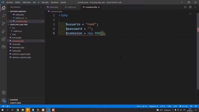Screen dimensions: 199x112
Task: Open the Extensions view
Action: pyautogui.click(x=3, y=39)
